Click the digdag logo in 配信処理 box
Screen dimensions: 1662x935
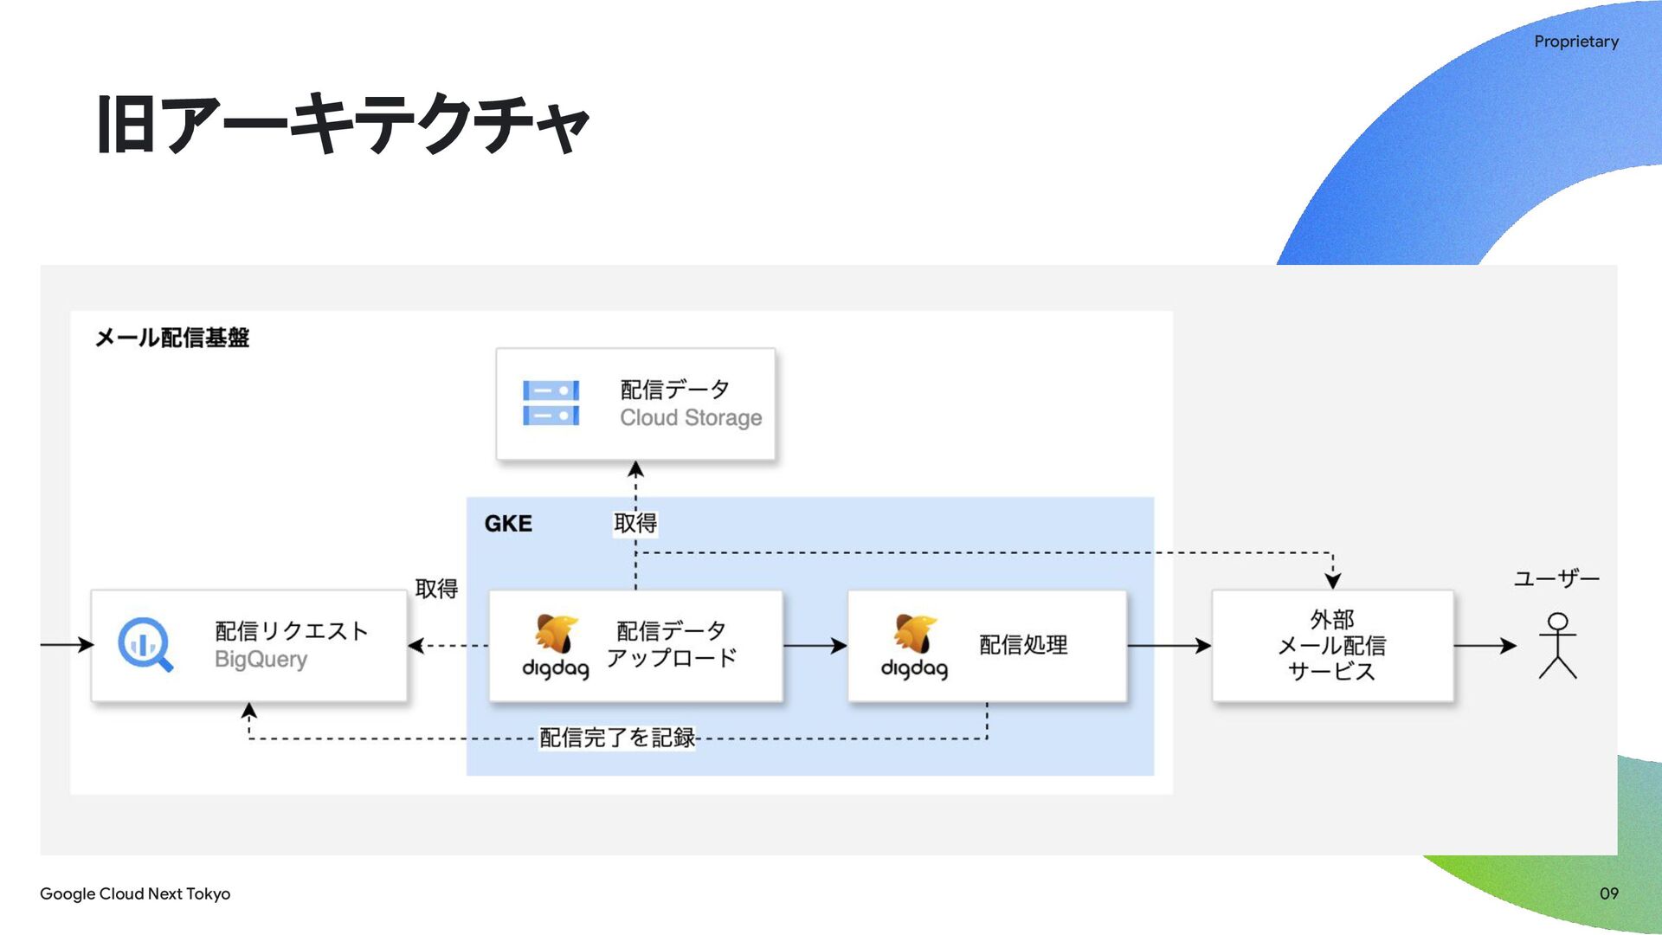coord(914,647)
